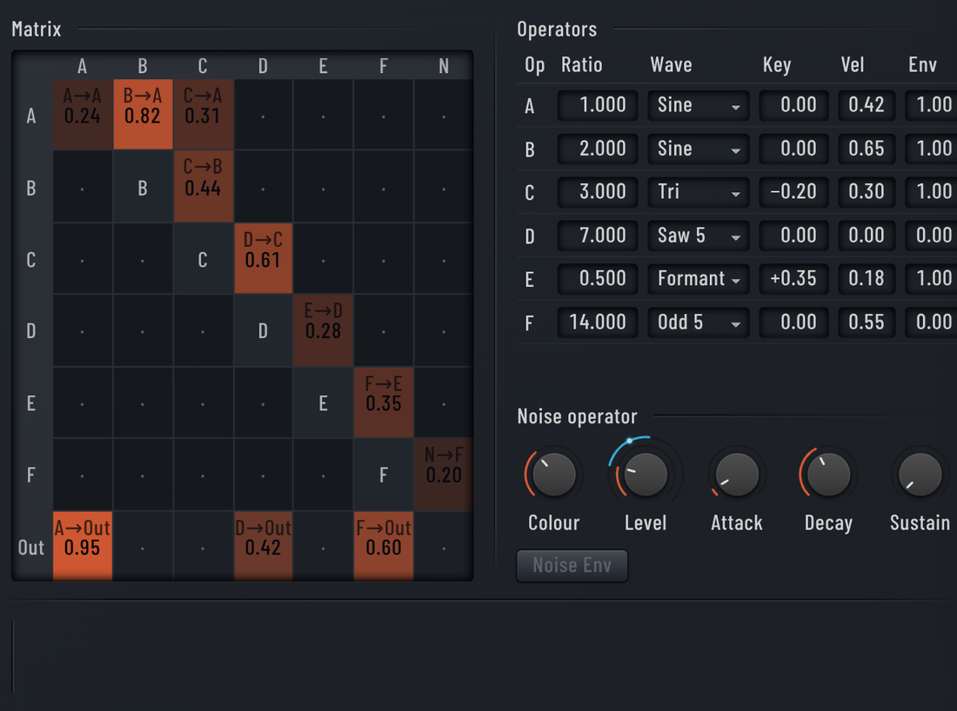Click operator F ratio field 14.000

click(598, 322)
